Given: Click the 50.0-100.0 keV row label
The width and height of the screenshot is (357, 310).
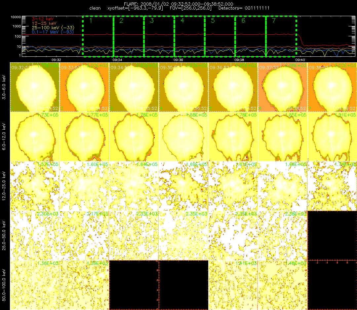Looking at the screenshot, I should click(4, 285).
